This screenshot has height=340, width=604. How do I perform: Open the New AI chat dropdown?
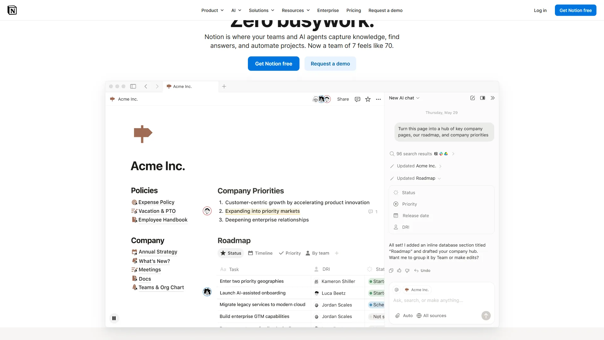coord(404,98)
